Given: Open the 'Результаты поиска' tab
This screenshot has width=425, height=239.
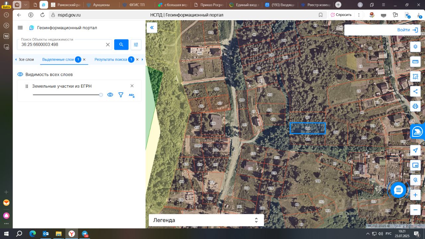Looking at the screenshot, I should pos(111,59).
